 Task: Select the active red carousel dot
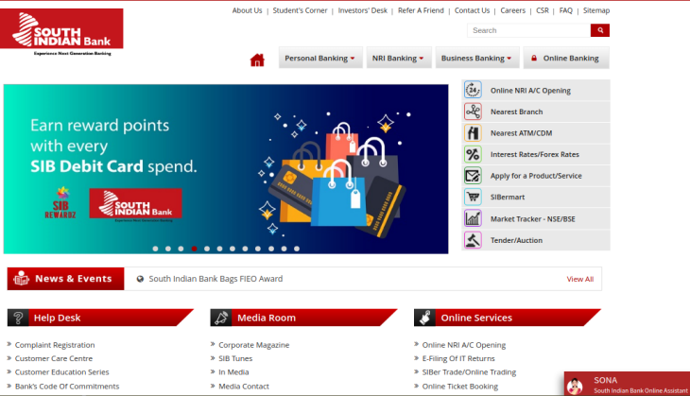pyautogui.click(x=194, y=249)
